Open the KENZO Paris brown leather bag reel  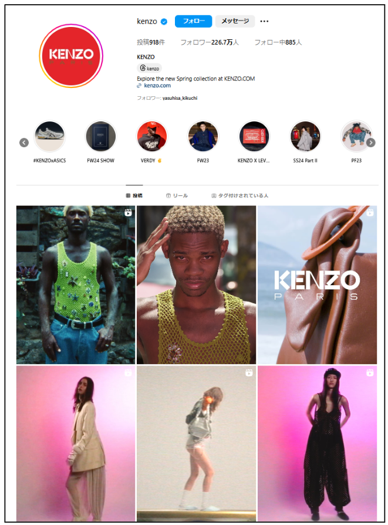[x=317, y=285]
